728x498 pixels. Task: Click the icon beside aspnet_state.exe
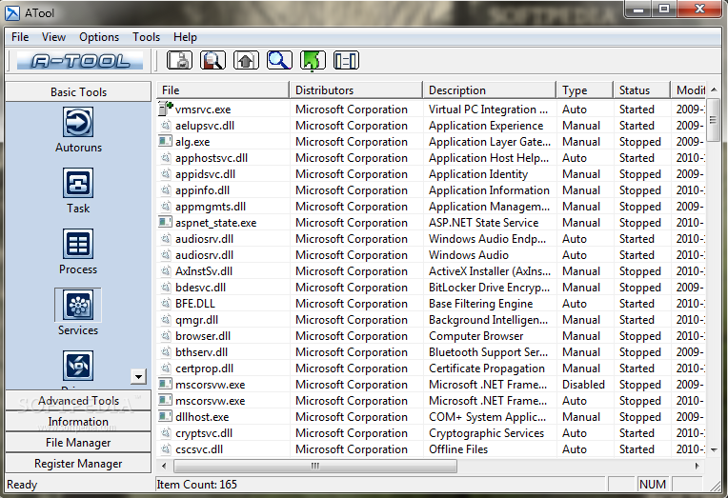click(x=165, y=222)
